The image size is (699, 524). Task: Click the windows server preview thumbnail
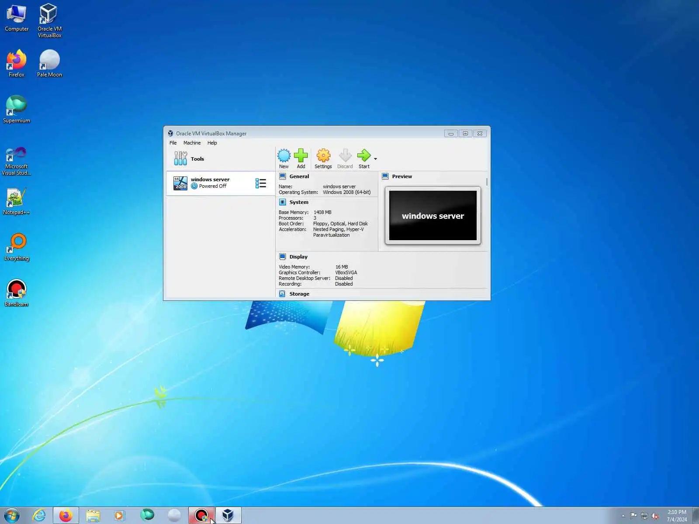[433, 215]
